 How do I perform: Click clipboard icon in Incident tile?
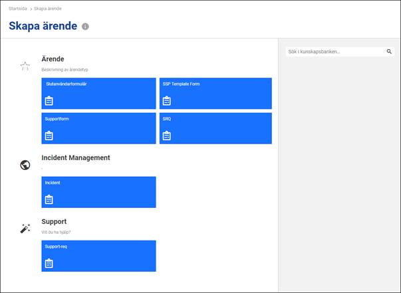coord(49,199)
